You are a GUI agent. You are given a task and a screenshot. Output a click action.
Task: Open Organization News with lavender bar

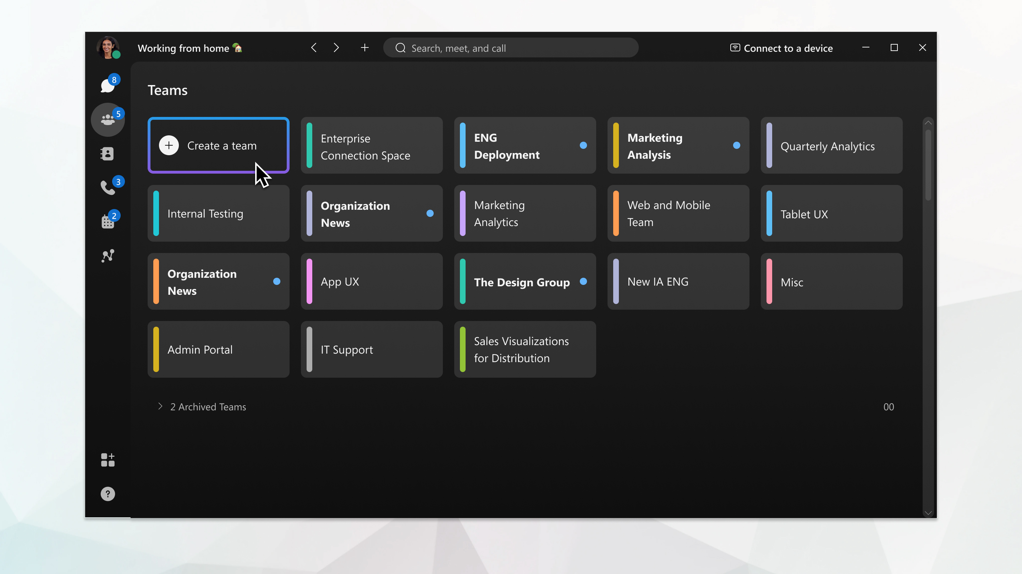point(372,214)
